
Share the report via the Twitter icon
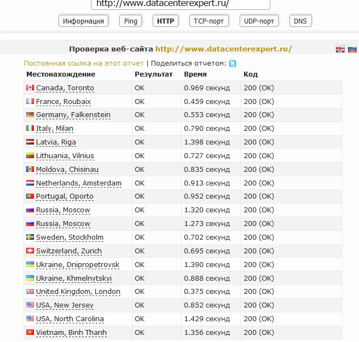tap(233, 63)
